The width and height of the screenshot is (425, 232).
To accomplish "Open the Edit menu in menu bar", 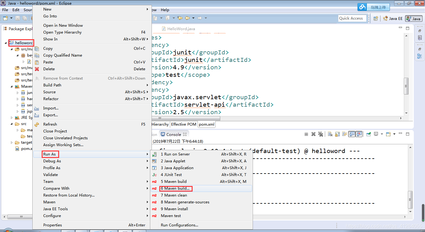I will [16, 10].
